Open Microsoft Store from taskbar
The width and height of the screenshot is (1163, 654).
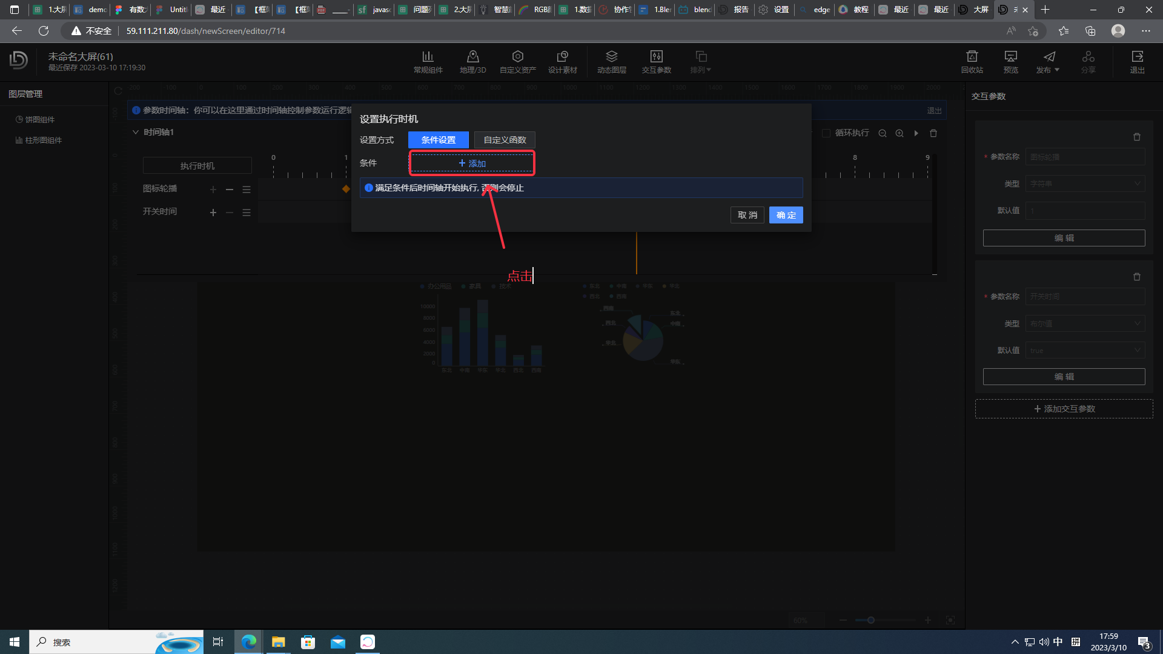[308, 642]
